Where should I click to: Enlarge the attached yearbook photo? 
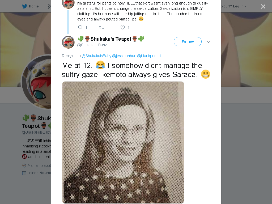pyautogui.click(x=123, y=142)
